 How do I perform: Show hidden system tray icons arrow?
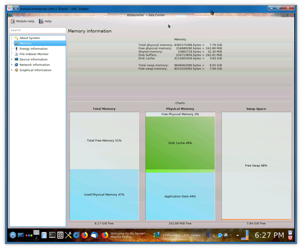pyautogui.click(x=238, y=235)
